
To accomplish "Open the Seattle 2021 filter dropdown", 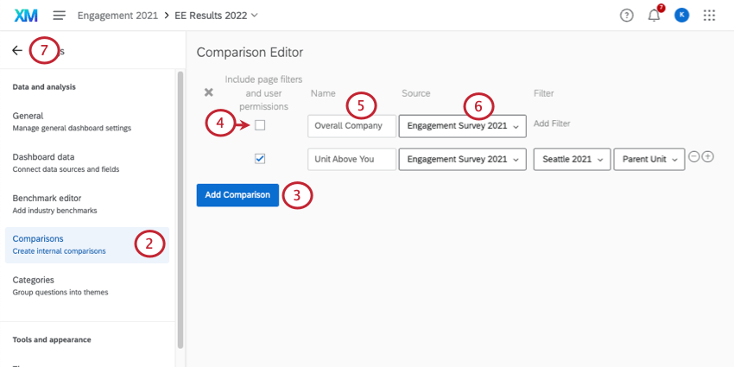I will (x=572, y=160).
